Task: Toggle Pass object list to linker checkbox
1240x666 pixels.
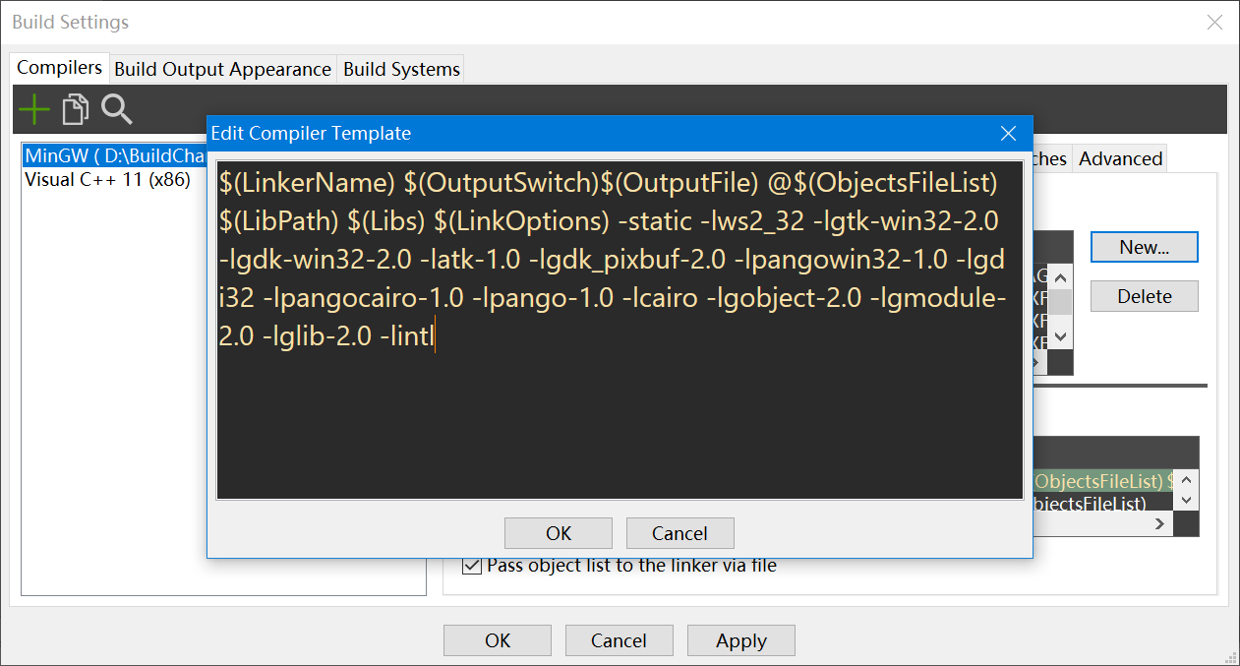Action: (x=472, y=566)
